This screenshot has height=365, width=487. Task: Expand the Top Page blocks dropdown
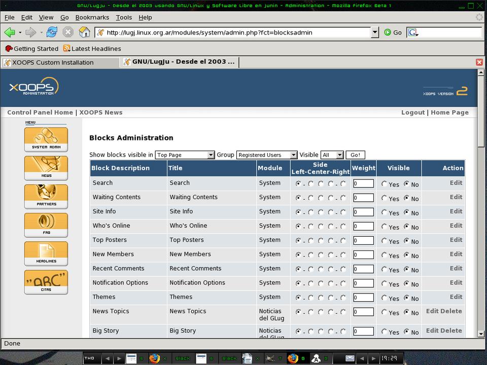click(x=185, y=155)
